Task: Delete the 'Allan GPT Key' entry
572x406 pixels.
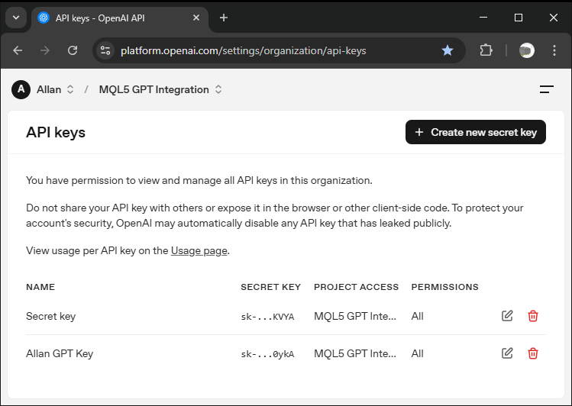Action: [x=532, y=353]
